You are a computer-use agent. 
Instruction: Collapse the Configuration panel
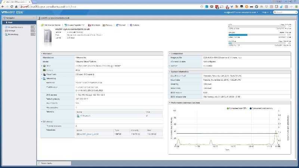click(x=170, y=54)
